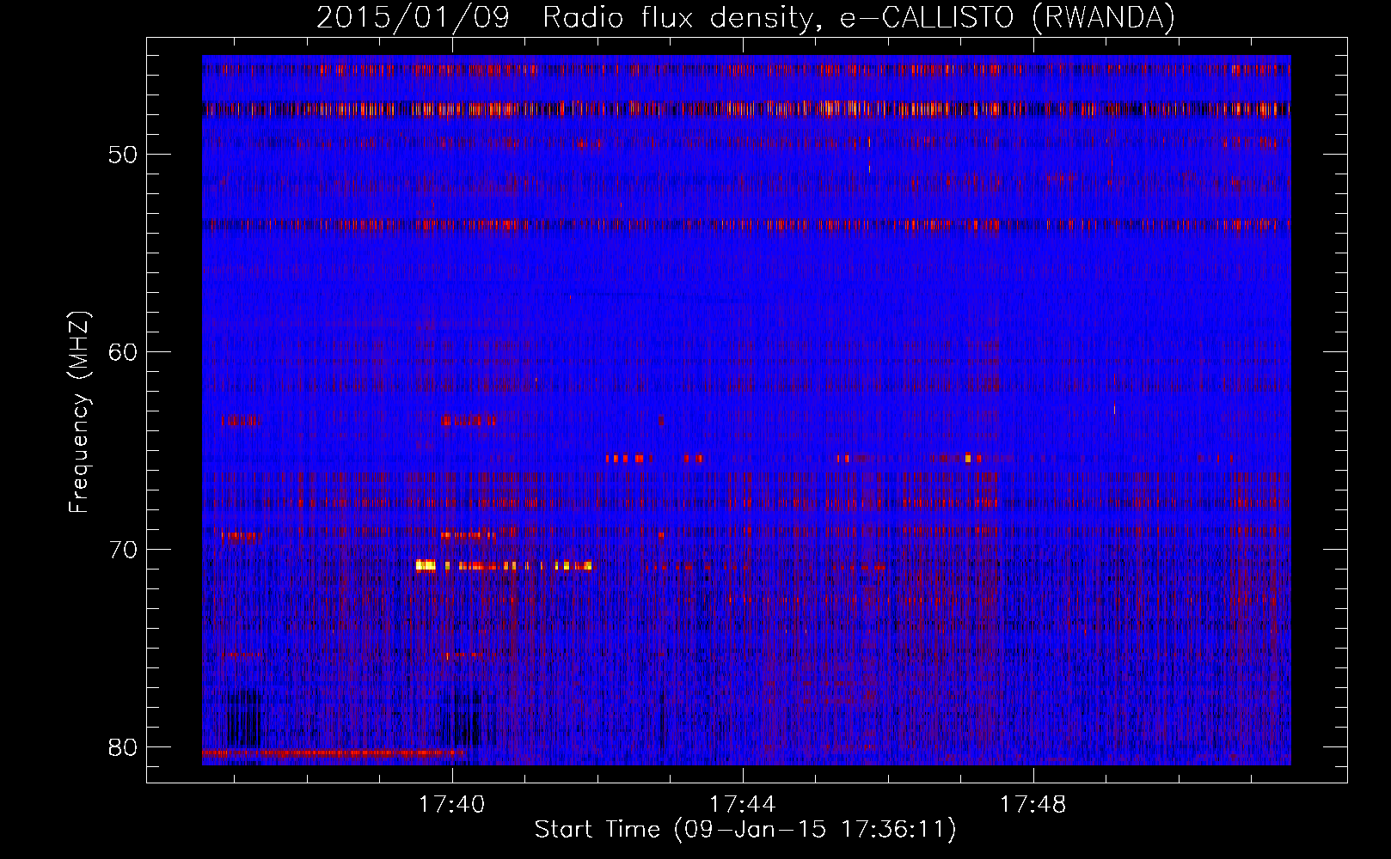
Task: Click the date 2015/01/09 in the title
Action: pyautogui.click(x=413, y=17)
